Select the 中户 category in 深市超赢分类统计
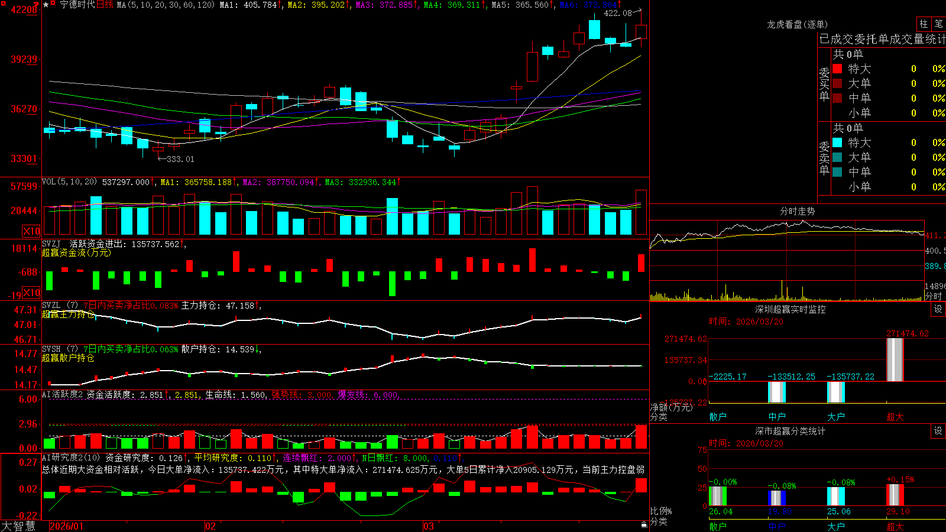The width and height of the screenshot is (946, 532). click(x=777, y=526)
